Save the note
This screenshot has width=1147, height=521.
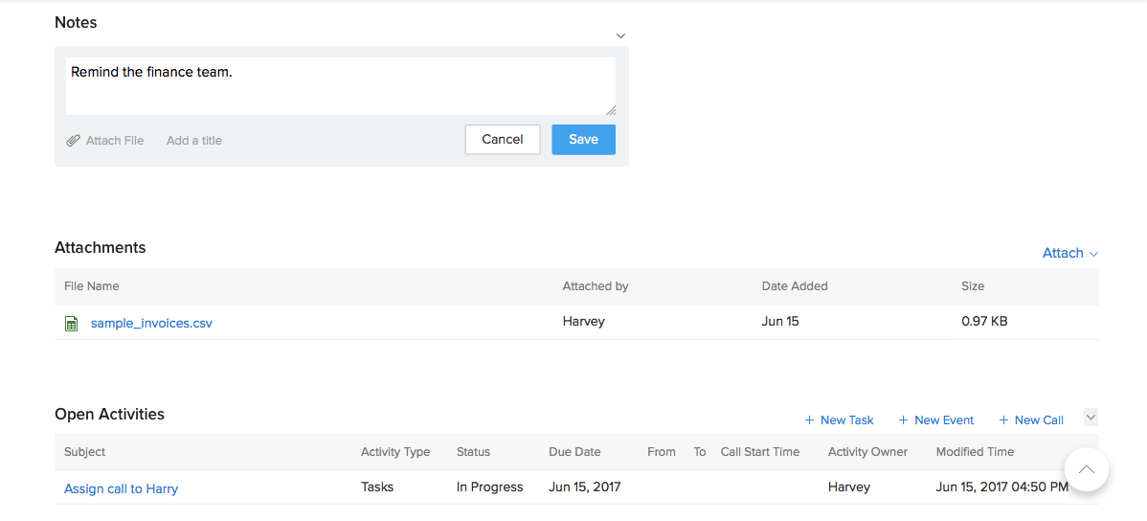pyautogui.click(x=583, y=140)
